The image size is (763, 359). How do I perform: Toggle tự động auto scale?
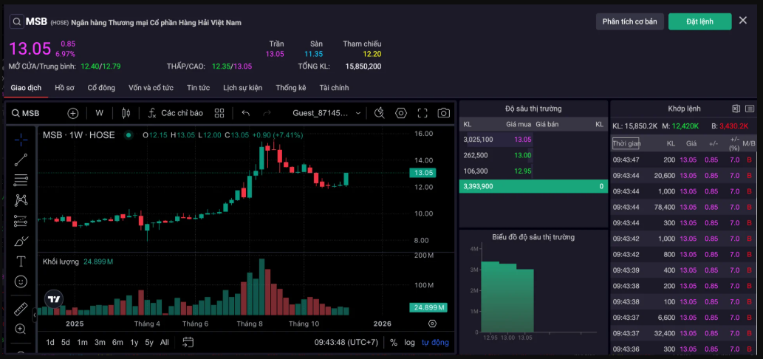[x=435, y=343]
